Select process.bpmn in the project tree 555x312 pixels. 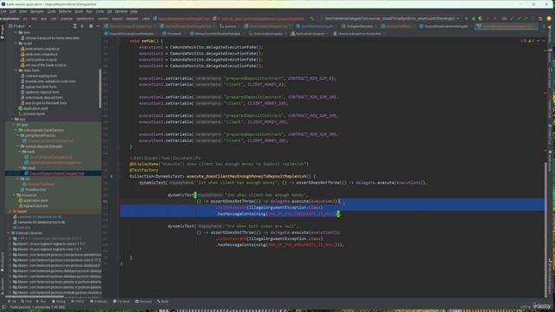click(x=34, y=114)
